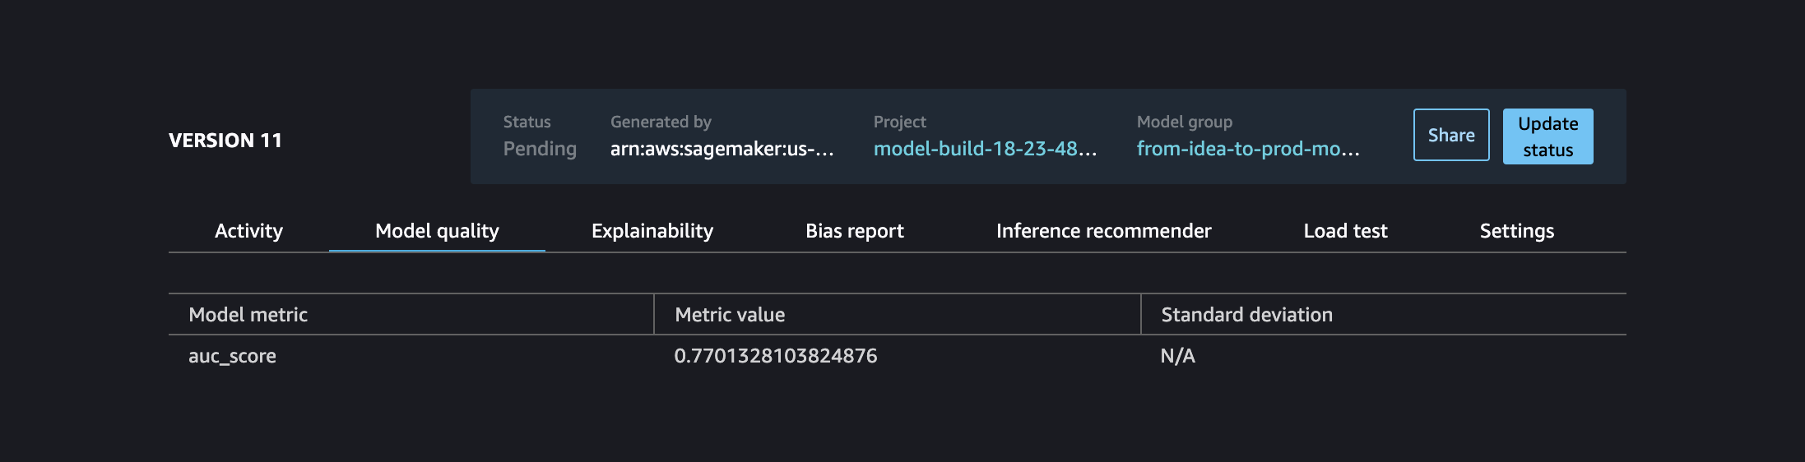Screen dimensions: 1805x462
Task: Click the Pending status value
Action: 540,149
